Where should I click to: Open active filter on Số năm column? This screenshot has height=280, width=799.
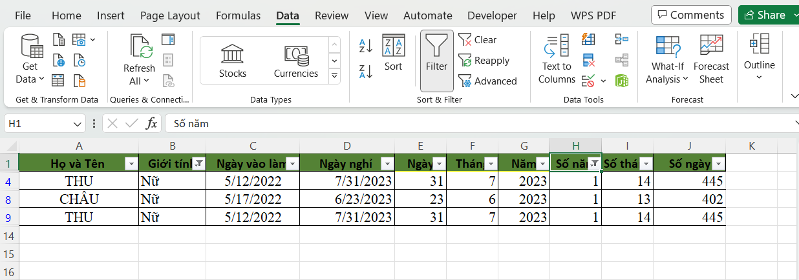[594, 164]
